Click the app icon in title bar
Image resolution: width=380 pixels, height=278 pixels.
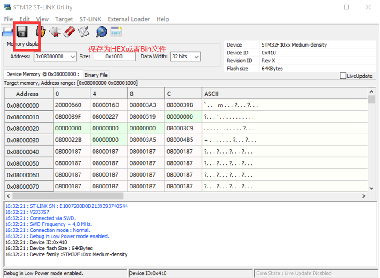7,7
